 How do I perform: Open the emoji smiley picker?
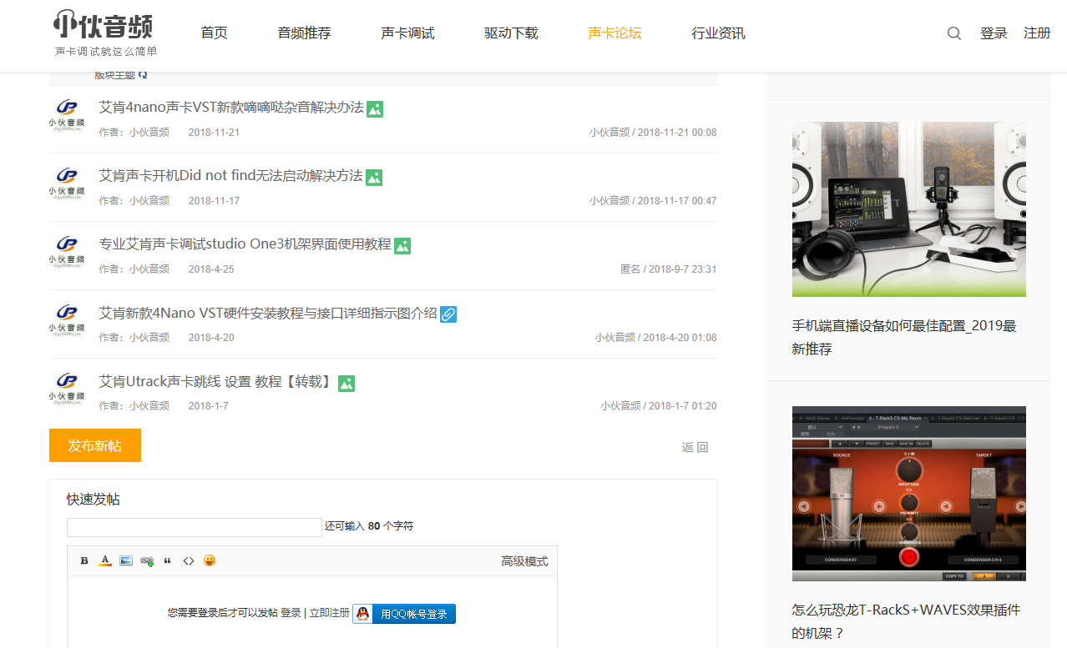[210, 560]
